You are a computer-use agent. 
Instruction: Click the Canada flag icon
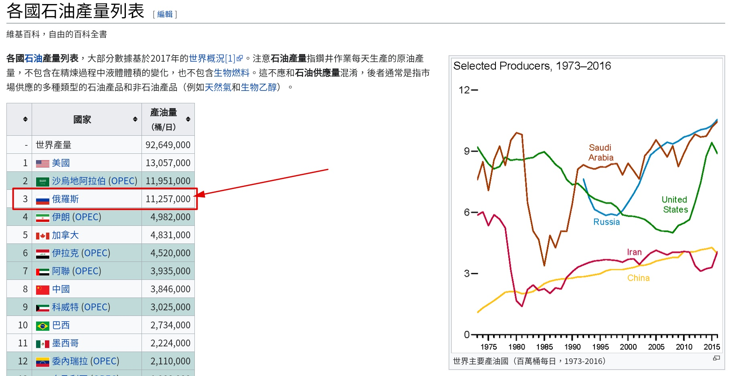point(42,235)
